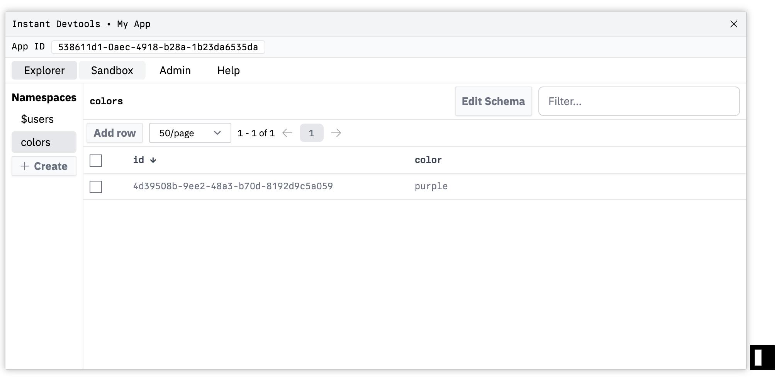Click the App ID value field
Screen dimensions: 784x380
(x=158, y=47)
